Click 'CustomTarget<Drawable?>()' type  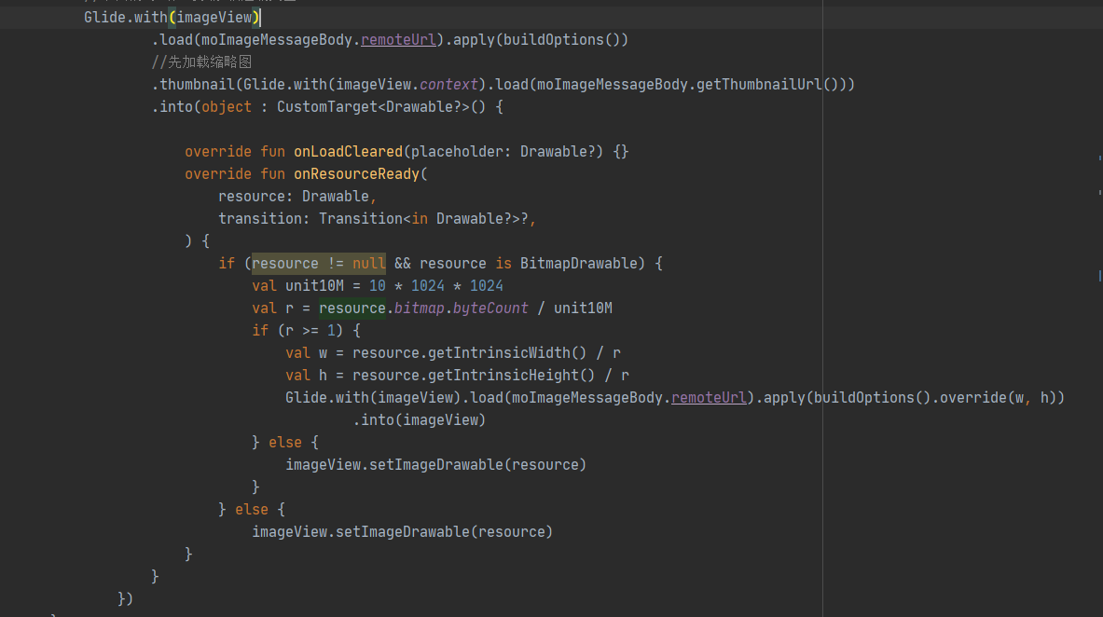pyautogui.click(x=381, y=107)
